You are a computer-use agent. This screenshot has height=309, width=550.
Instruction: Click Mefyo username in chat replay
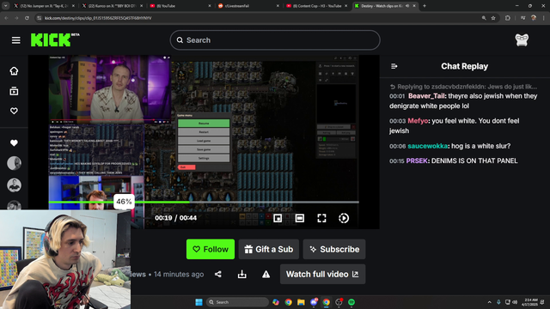pos(418,121)
